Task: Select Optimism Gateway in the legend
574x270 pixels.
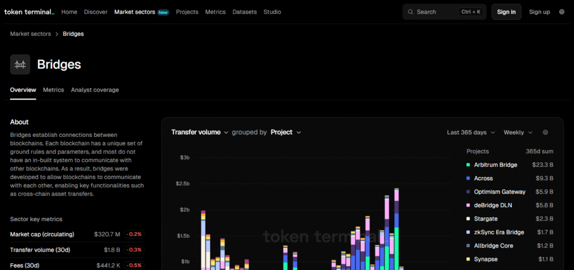Action: 499,191
